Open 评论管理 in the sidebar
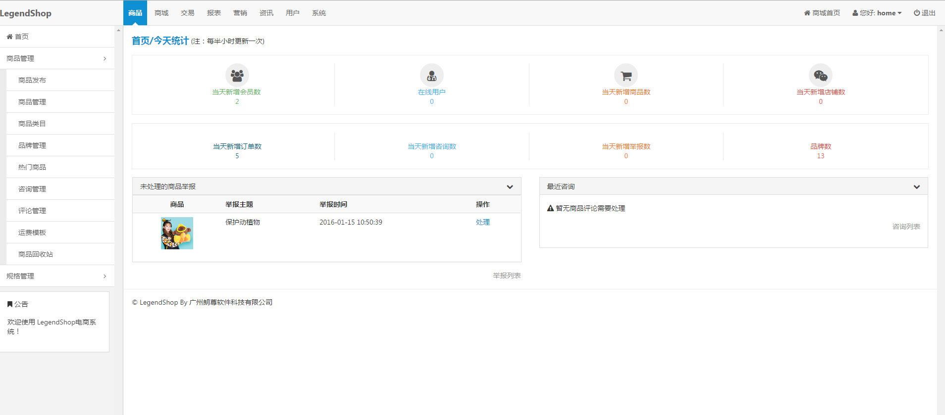Viewport: 945px width, 415px height. click(x=60, y=211)
